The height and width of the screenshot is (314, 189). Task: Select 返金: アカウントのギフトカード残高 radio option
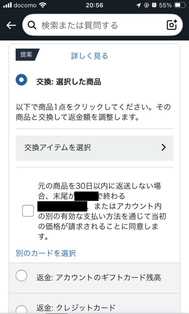21,276
